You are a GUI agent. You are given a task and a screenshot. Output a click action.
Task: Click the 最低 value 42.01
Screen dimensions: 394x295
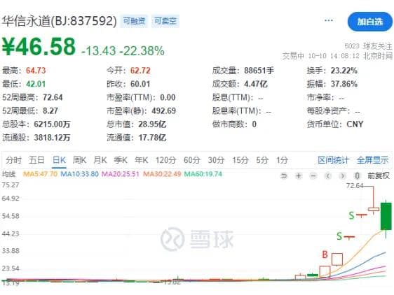(36, 84)
